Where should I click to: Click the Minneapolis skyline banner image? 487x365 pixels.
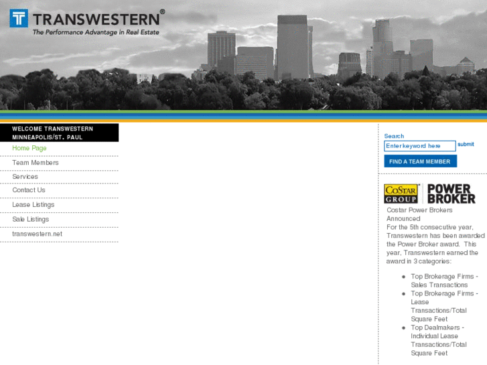(x=244, y=56)
